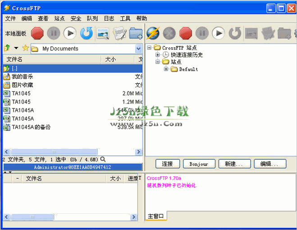Click right arrow of queue scrollbar
297x230 pixels.
tap(134, 217)
